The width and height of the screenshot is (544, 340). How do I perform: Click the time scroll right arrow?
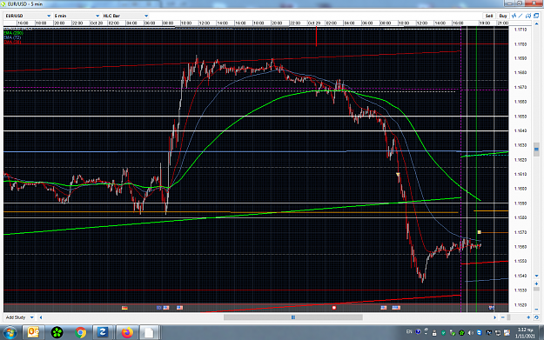pyautogui.click(x=495, y=317)
